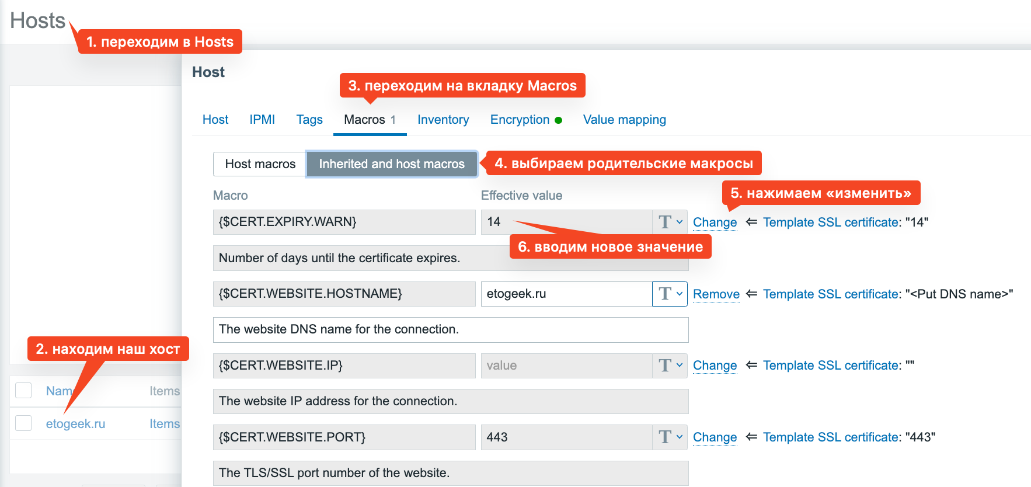Open Template SSL certificate link beside {$CERT.WEBSITE.IP}
The width and height of the screenshot is (1031, 487).
pyautogui.click(x=831, y=366)
